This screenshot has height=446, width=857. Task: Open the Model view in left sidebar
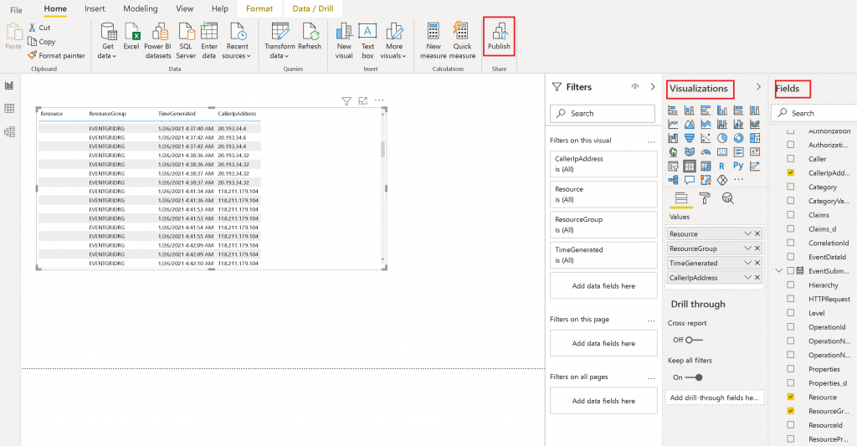pyautogui.click(x=10, y=131)
